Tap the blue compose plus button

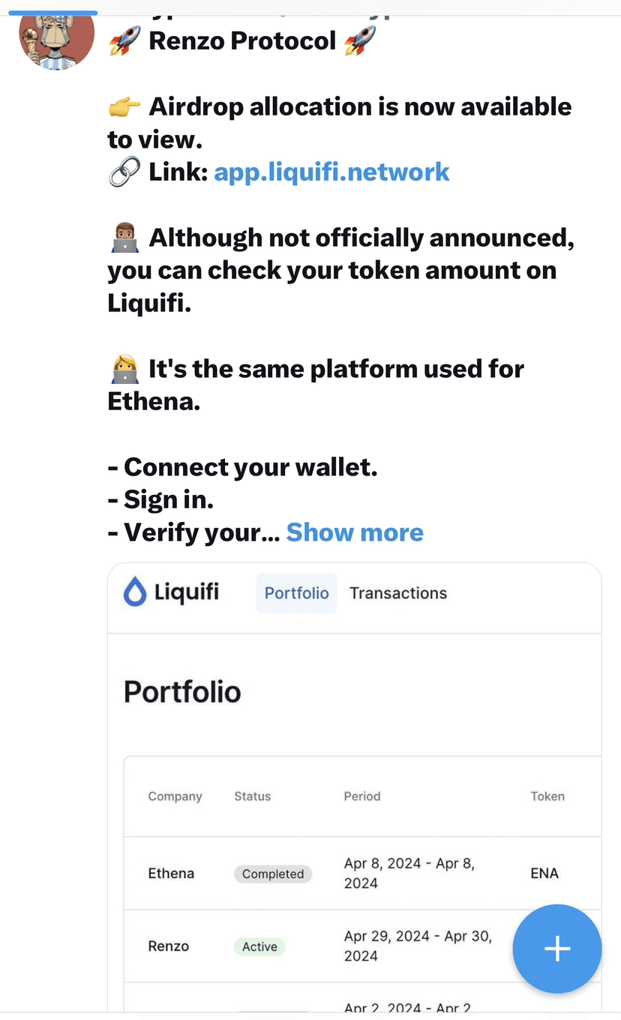click(x=556, y=949)
